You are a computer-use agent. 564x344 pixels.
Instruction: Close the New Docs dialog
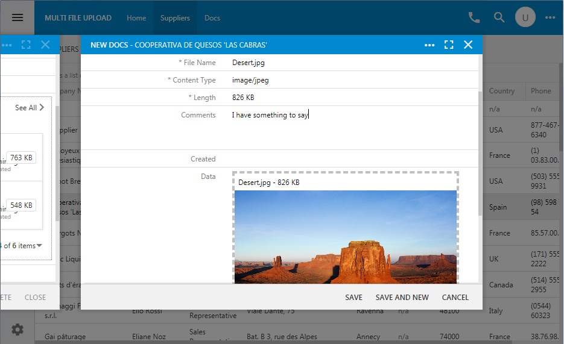pos(468,45)
